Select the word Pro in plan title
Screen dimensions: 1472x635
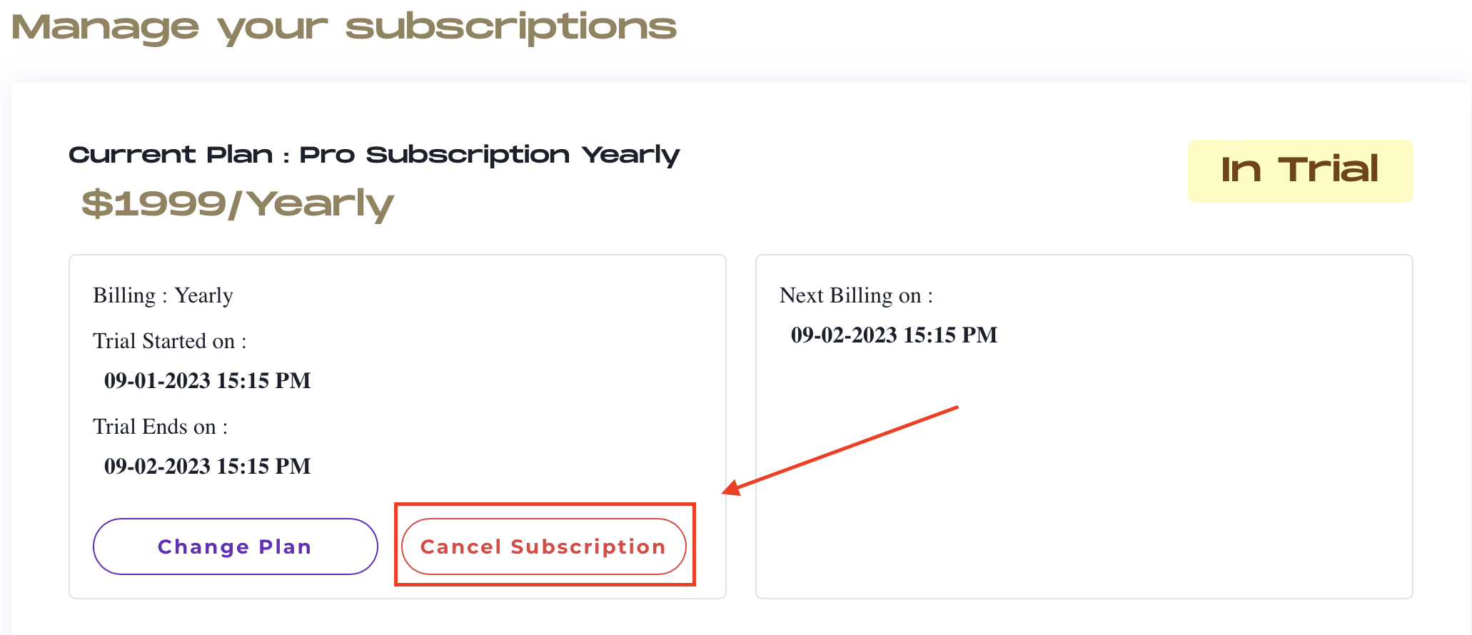[x=327, y=155]
